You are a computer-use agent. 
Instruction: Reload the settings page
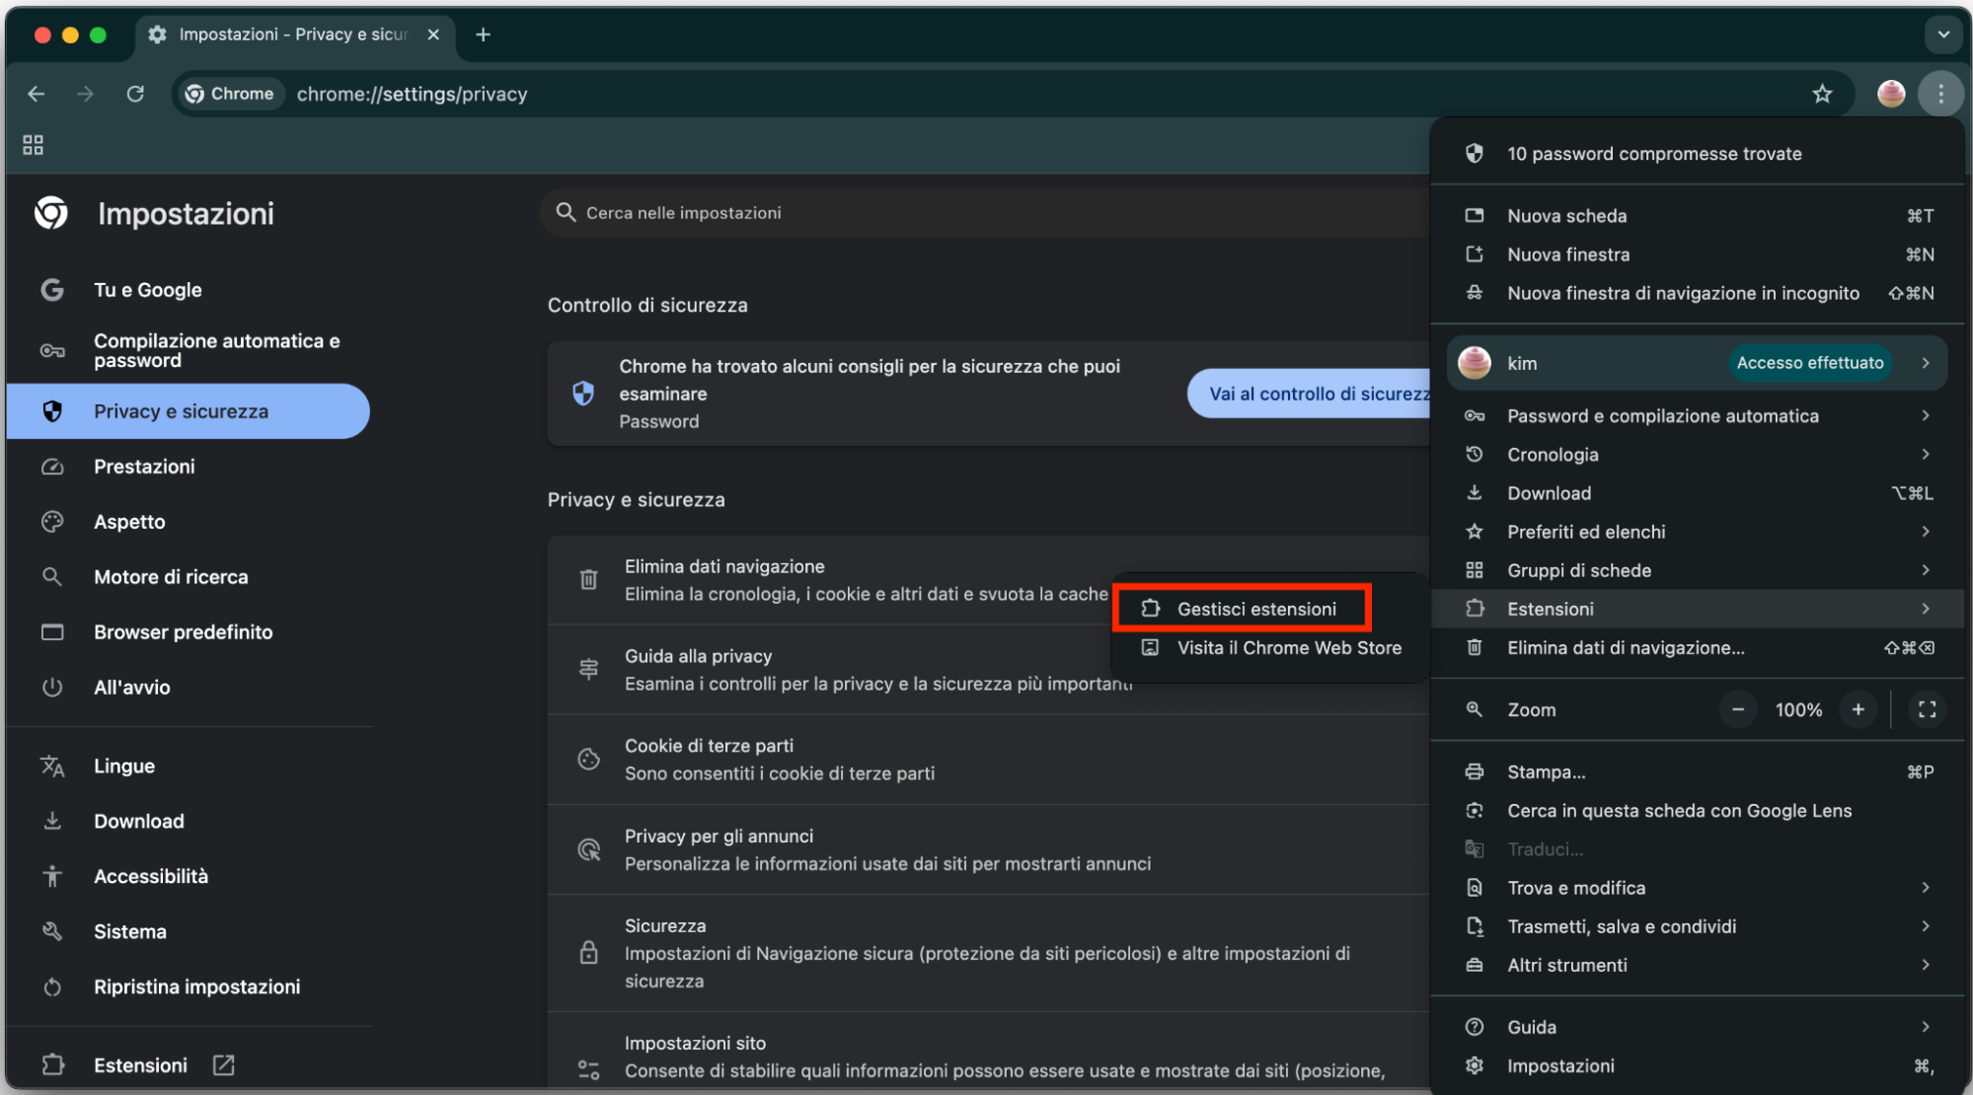pos(135,94)
